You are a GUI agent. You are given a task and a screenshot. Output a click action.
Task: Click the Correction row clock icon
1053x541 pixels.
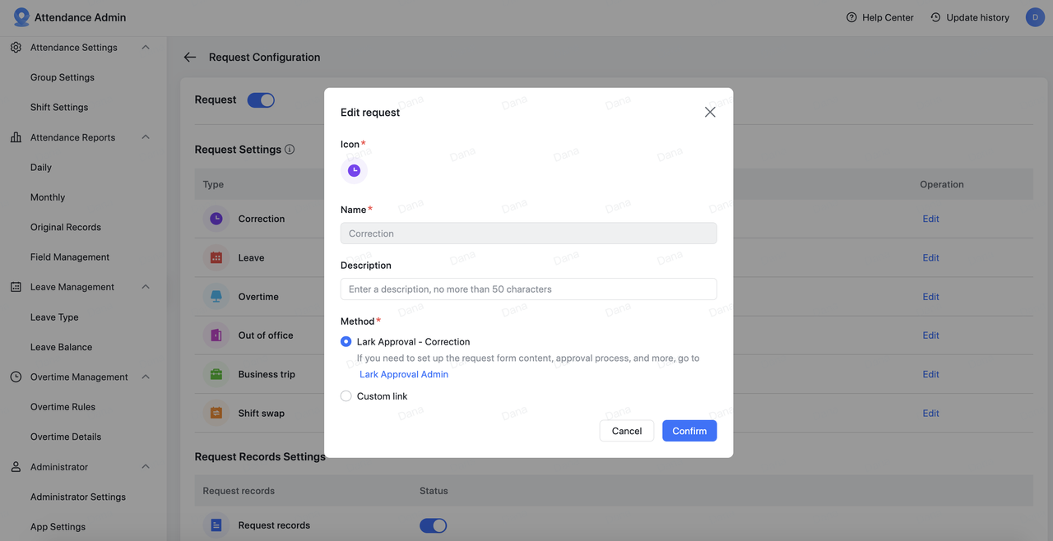point(216,219)
